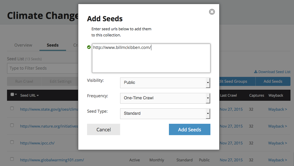Switch to the Overview tab
The width and height of the screenshot is (294, 166).
[23, 45]
